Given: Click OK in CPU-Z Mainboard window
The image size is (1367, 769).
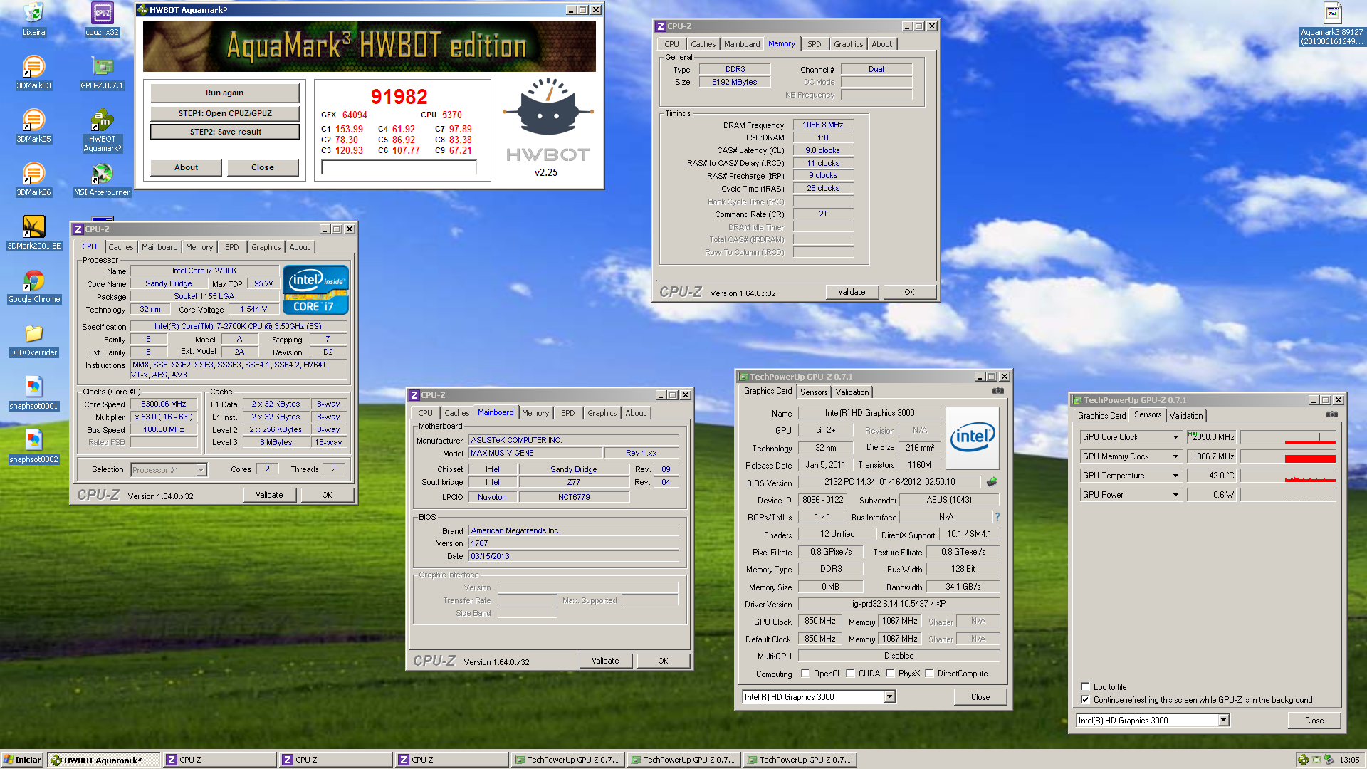Looking at the screenshot, I should pos(663,661).
